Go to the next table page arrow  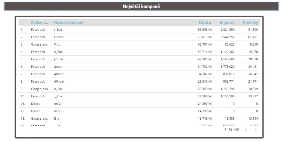(x=256, y=129)
